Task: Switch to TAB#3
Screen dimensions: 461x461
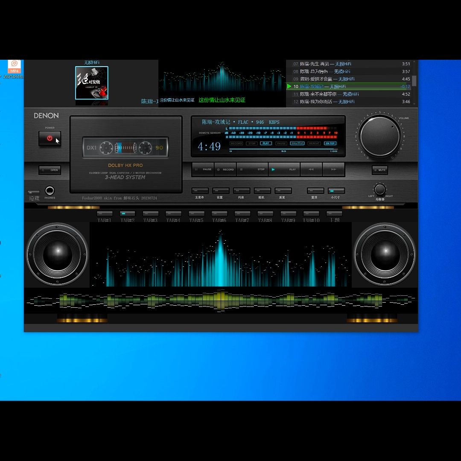Action: [x=151, y=214]
